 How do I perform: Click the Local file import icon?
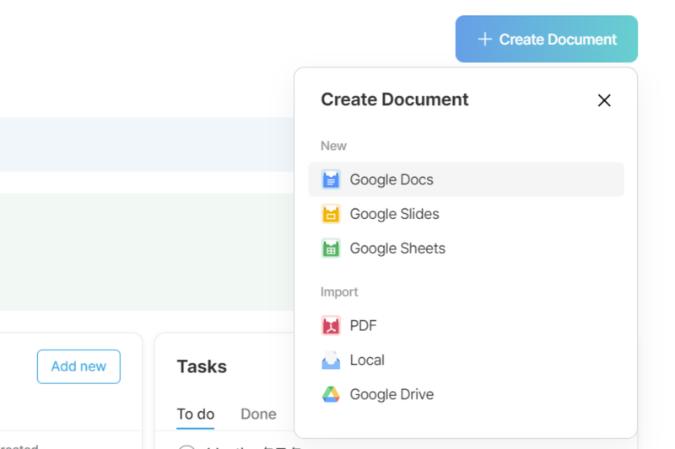331,360
